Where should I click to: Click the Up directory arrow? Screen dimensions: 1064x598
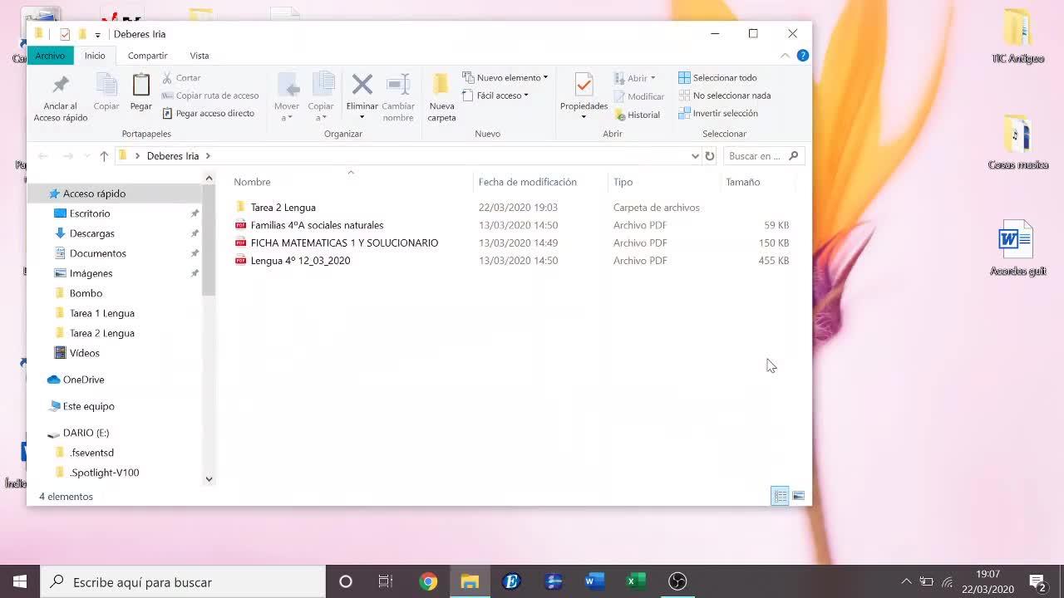(x=104, y=156)
